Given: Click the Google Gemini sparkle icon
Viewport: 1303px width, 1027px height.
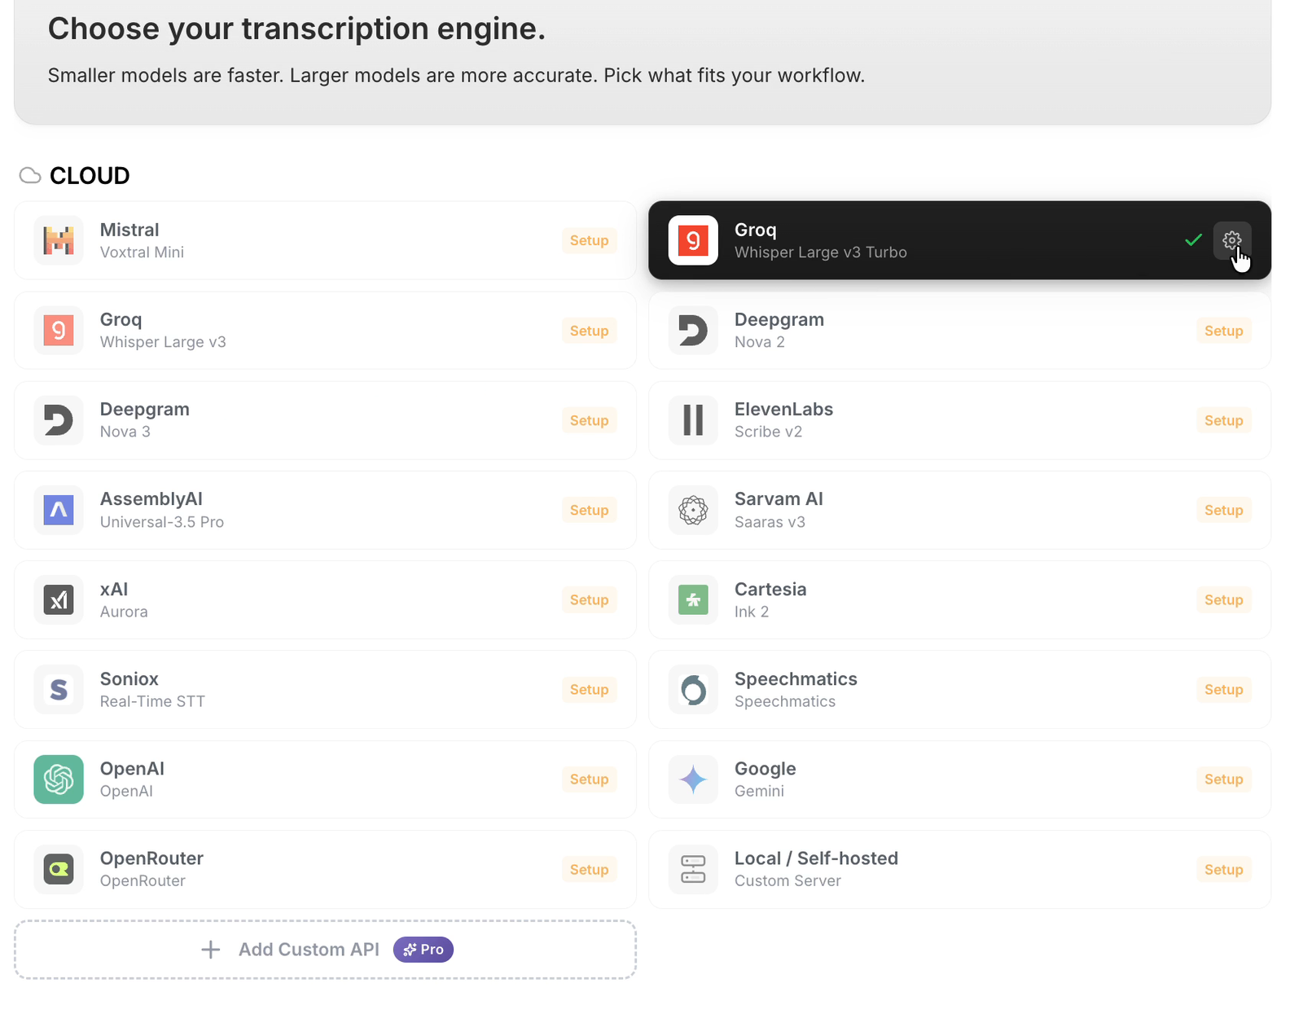Looking at the screenshot, I should pyautogui.click(x=693, y=779).
